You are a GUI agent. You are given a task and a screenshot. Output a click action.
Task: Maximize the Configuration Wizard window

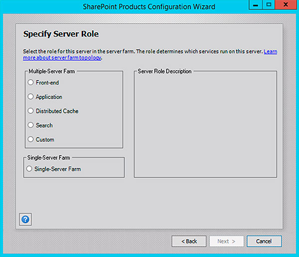[269, 5]
